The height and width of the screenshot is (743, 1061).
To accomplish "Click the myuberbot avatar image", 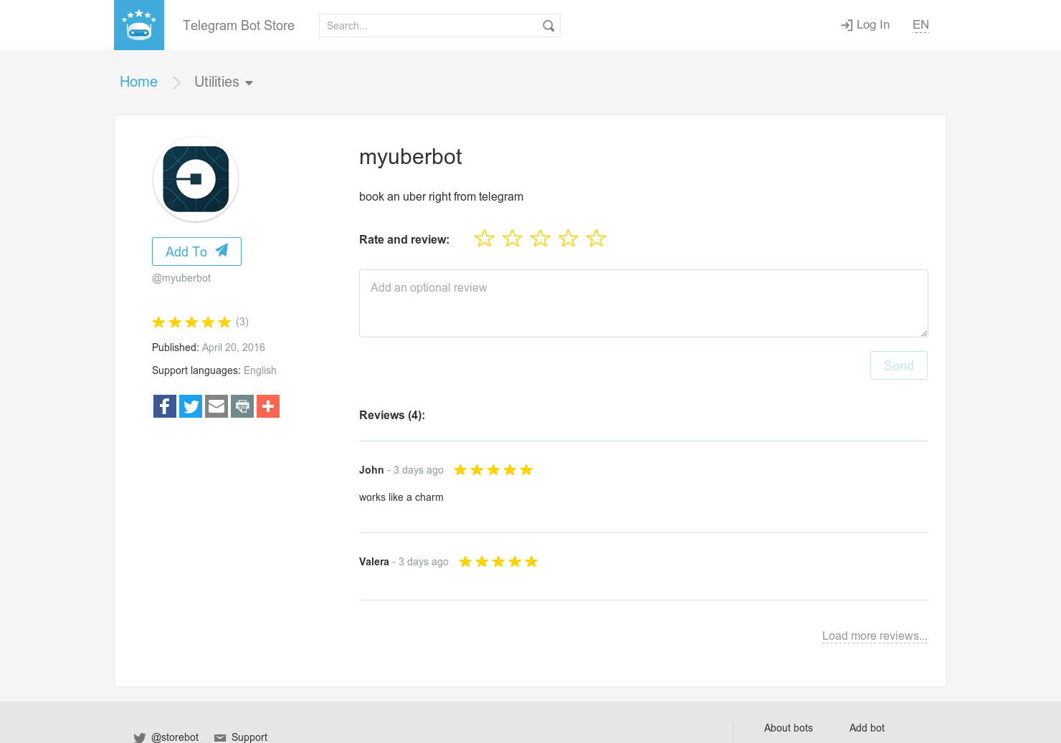I will pyautogui.click(x=196, y=179).
